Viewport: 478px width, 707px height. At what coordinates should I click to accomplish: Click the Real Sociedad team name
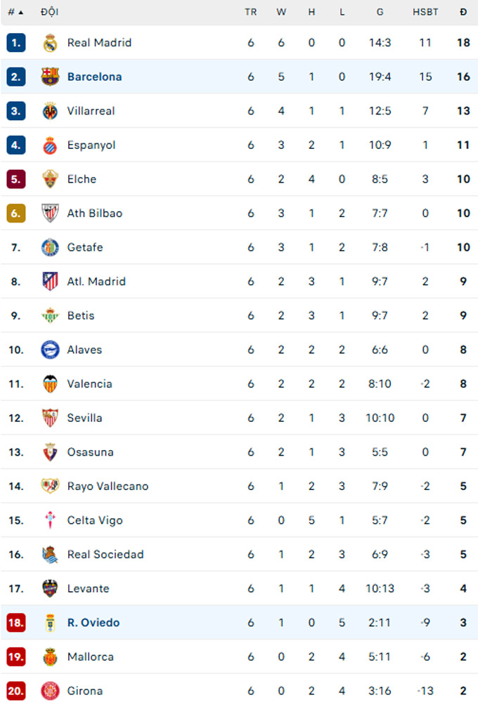pyautogui.click(x=105, y=555)
